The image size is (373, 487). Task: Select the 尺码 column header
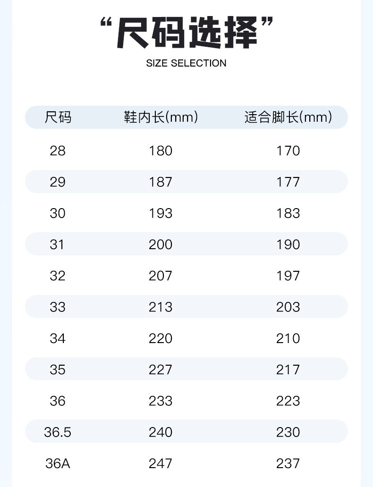click(x=58, y=117)
